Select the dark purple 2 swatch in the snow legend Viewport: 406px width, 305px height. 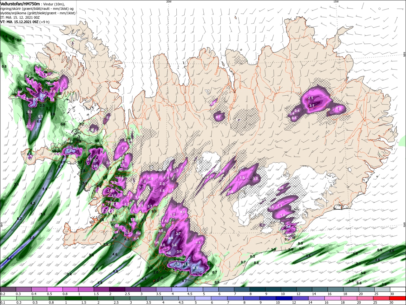tap(117, 289)
